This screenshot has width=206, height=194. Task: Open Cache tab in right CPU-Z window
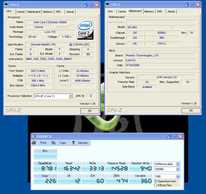122,12
